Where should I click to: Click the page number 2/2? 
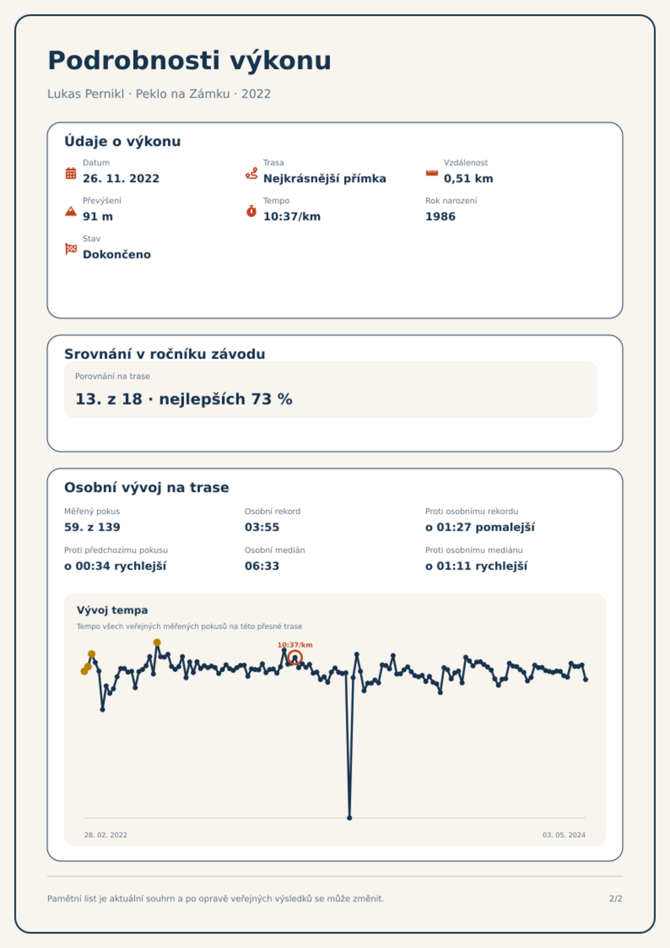616,899
